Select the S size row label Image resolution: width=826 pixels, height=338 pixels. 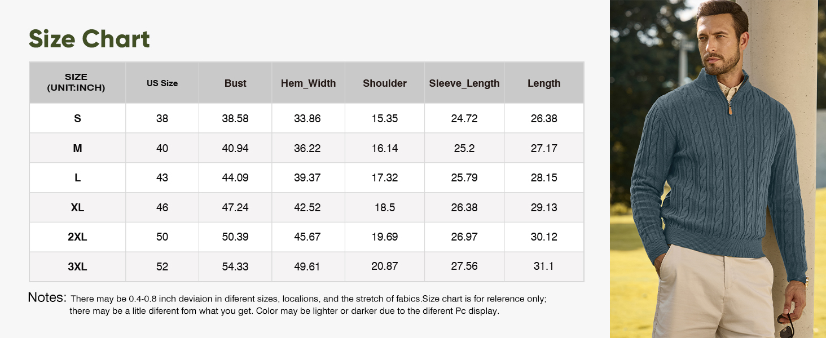77,118
